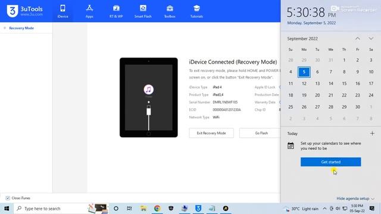Open the Tutorials tab
381x214 pixels.
coord(196,11)
